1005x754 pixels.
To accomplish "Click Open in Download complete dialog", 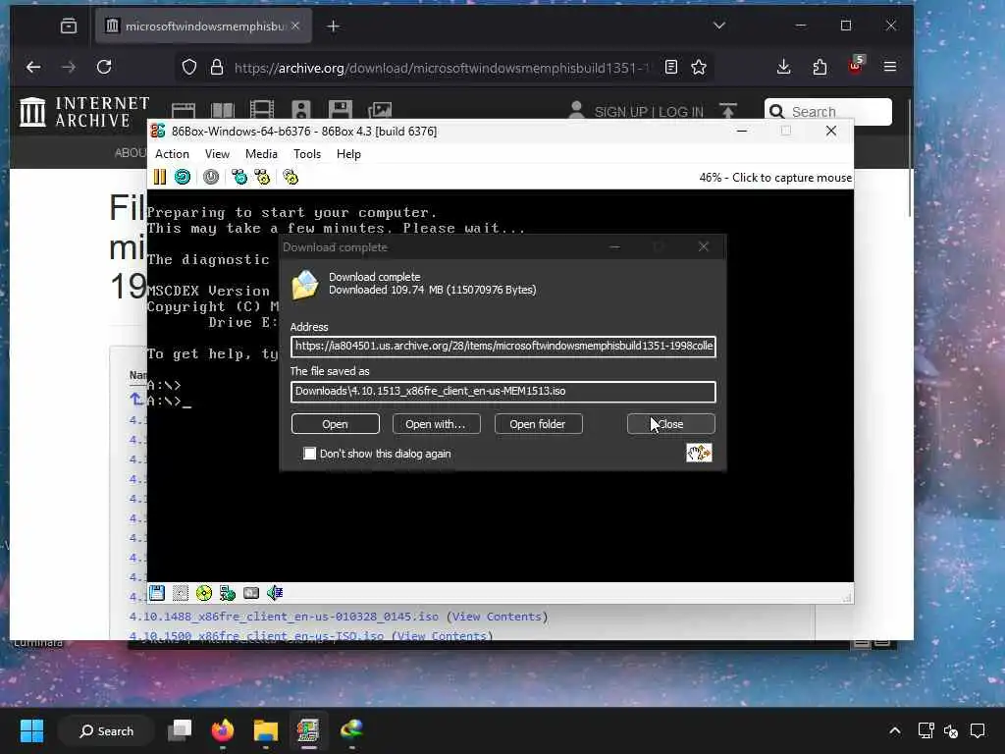I will pyautogui.click(x=336, y=424).
